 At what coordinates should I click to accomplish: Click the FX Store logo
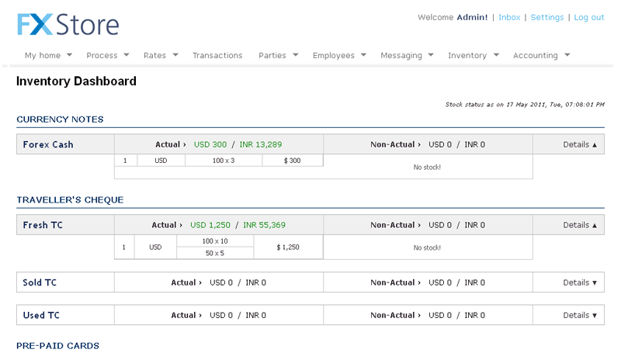point(68,24)
